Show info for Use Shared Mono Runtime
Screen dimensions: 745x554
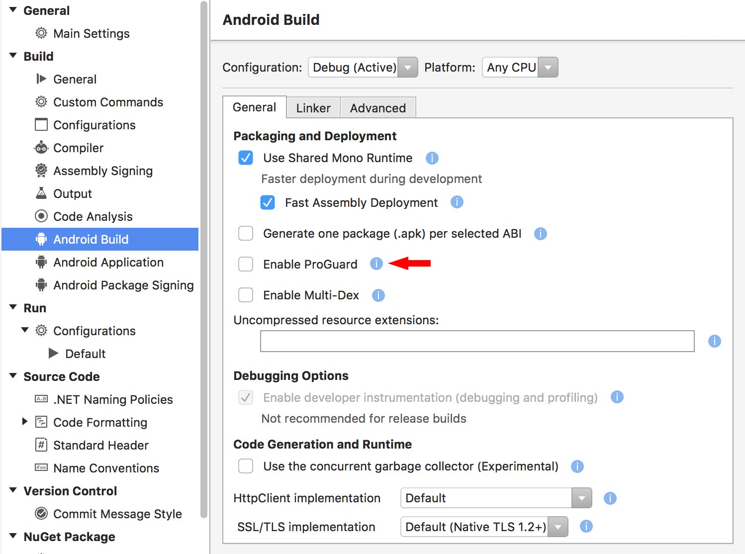pos(432,158)
